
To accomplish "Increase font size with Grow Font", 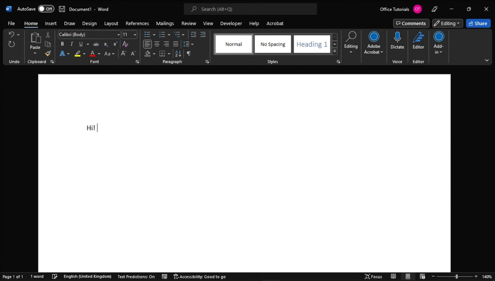I will tap(123, 53).
